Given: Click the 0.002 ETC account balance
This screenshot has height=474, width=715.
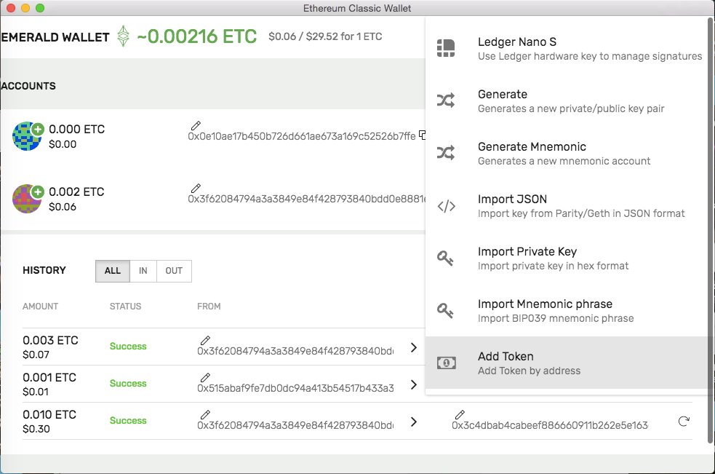Looking at the screenshot, I should click(x=76, y=191).
